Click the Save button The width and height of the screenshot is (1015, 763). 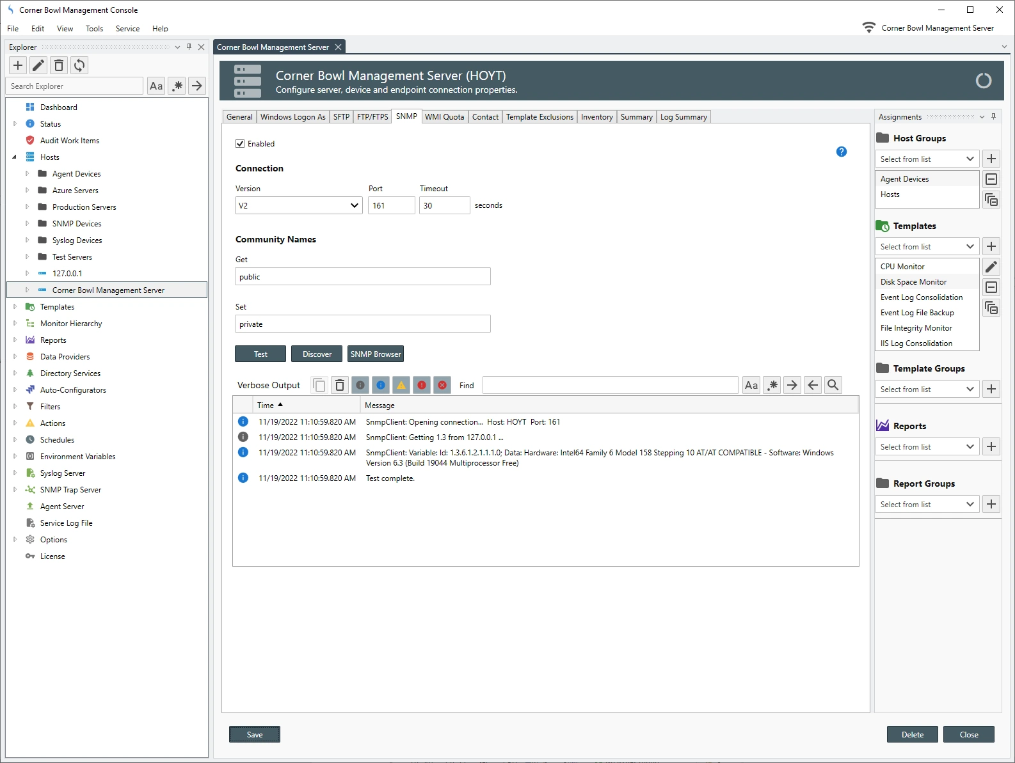pyautogui.click(x=255, y=735)
